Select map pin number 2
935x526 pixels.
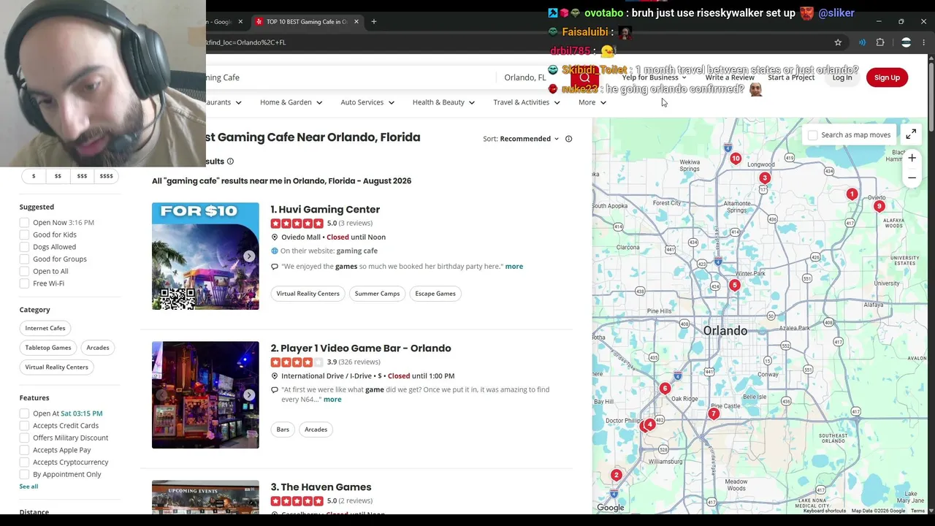coord(616,476)
